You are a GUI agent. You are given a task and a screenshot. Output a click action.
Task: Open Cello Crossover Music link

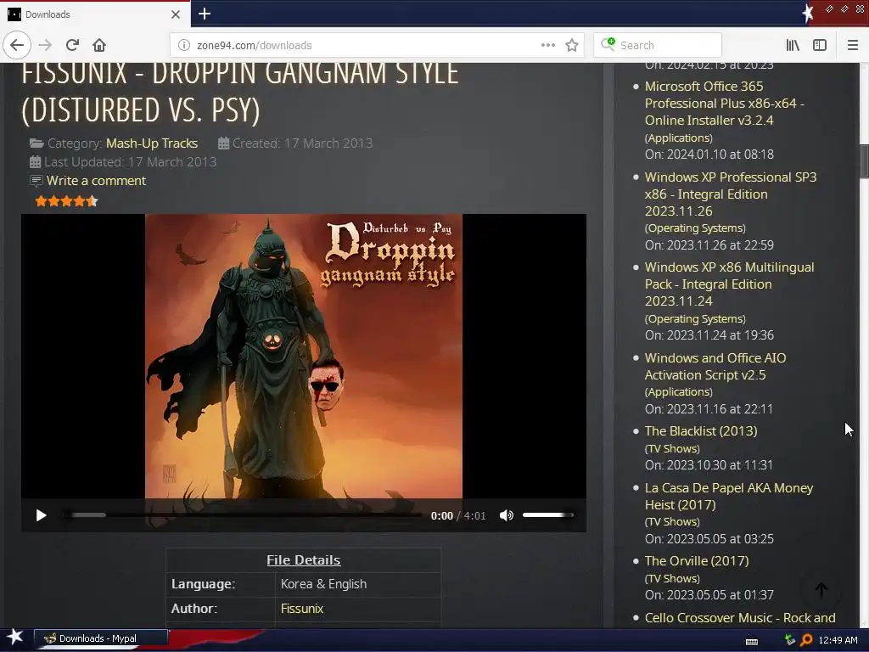coord(740,618)
